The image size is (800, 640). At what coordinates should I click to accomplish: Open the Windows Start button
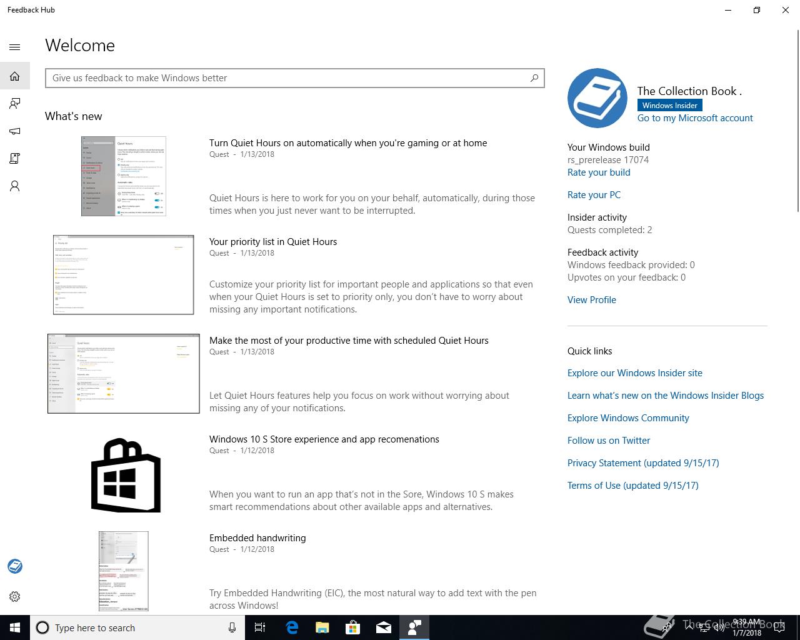coord(15,627)
